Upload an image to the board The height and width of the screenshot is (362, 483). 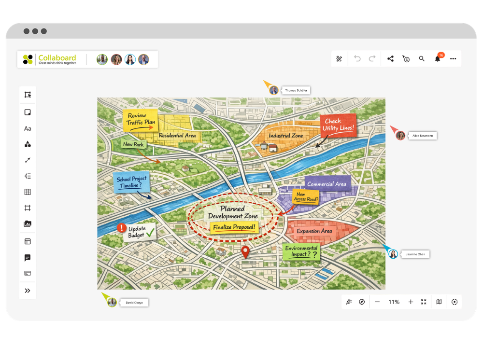click(x=28, y=224)
